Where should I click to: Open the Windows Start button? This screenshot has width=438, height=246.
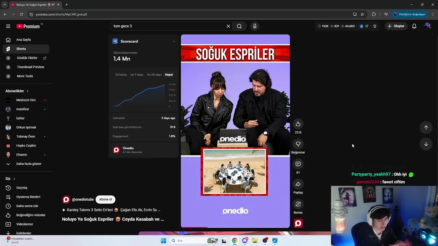(x=163, y=241)
